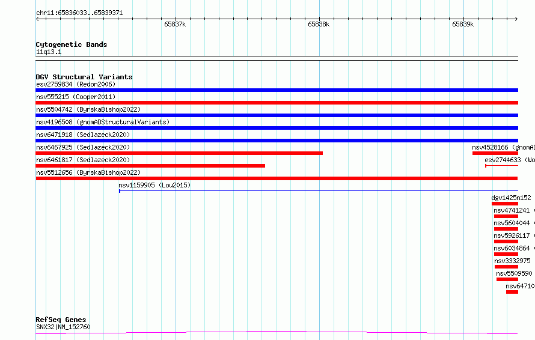535x340 pixels.
Task: Click the nsv6471918 (Sedlazeck2020) label
Action: [83, 135]
